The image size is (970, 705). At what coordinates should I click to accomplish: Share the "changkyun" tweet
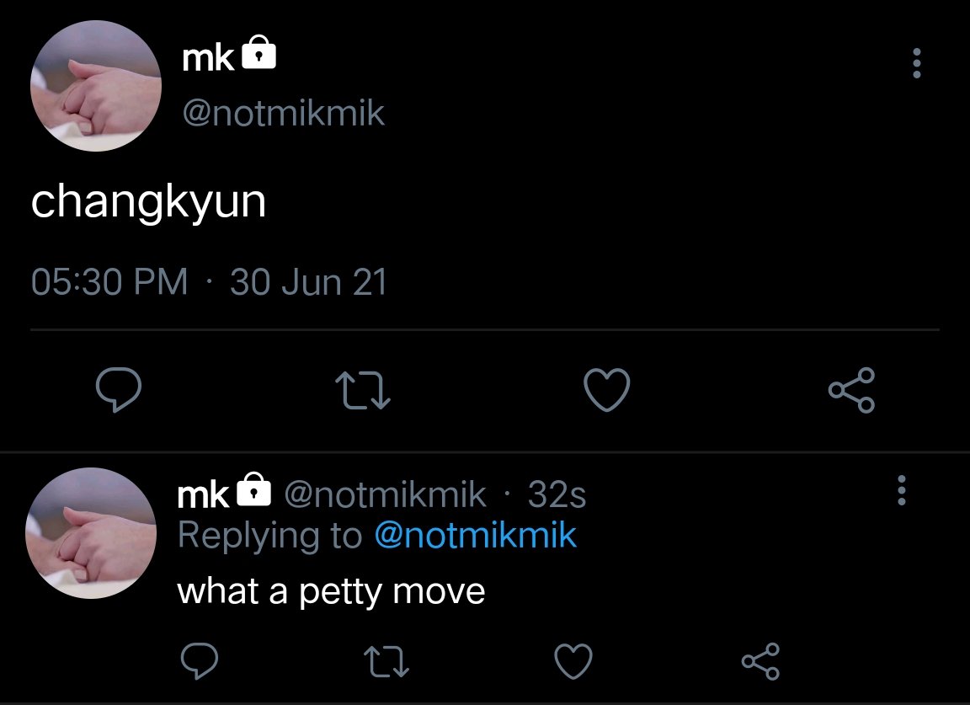click(x=852, y=390)
